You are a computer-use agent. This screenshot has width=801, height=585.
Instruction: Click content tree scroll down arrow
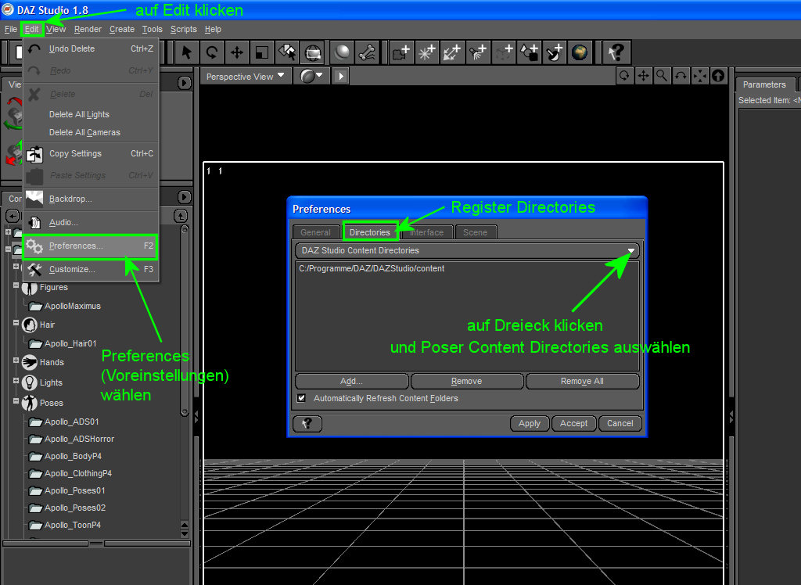click(185, 534)
